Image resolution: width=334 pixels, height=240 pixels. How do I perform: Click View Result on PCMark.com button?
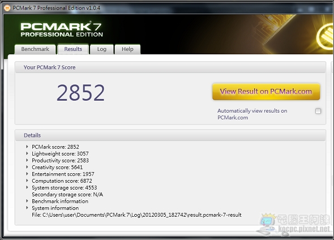[266, 92]
